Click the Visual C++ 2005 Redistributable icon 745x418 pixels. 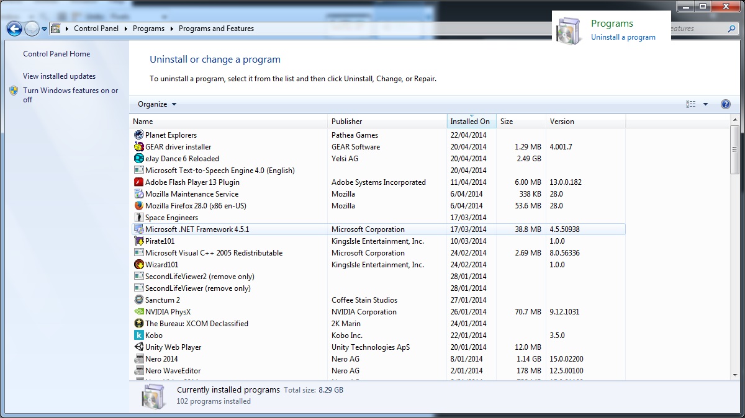point(139,253)
